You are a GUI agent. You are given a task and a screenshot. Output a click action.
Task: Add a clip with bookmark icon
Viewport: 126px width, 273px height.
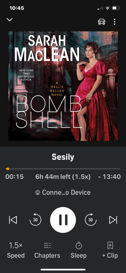(x=110, y=250)
